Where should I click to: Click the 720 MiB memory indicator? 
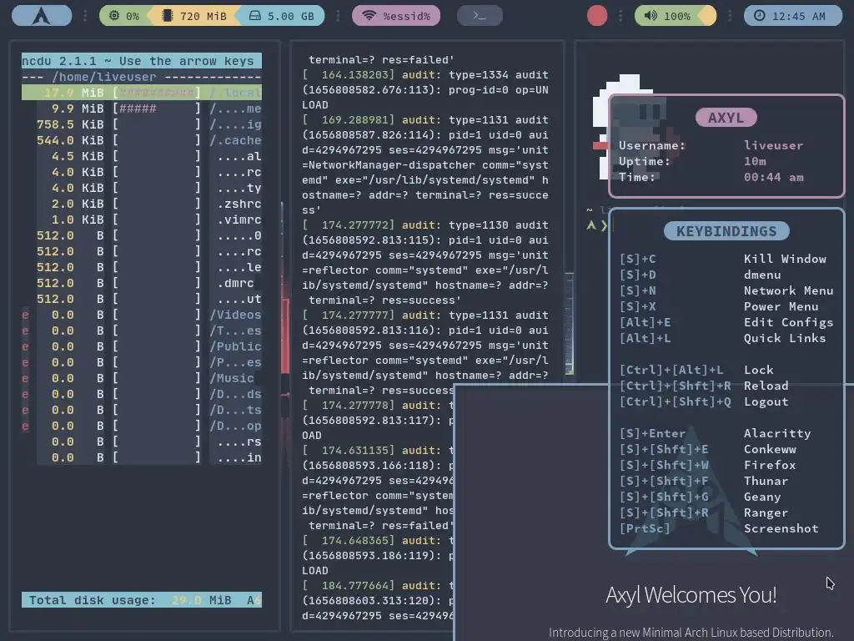(194, 16)
